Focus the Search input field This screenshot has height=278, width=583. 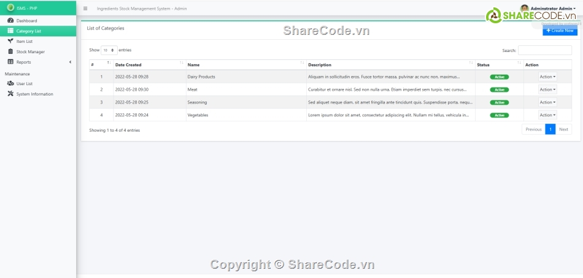tap(544, 50)
